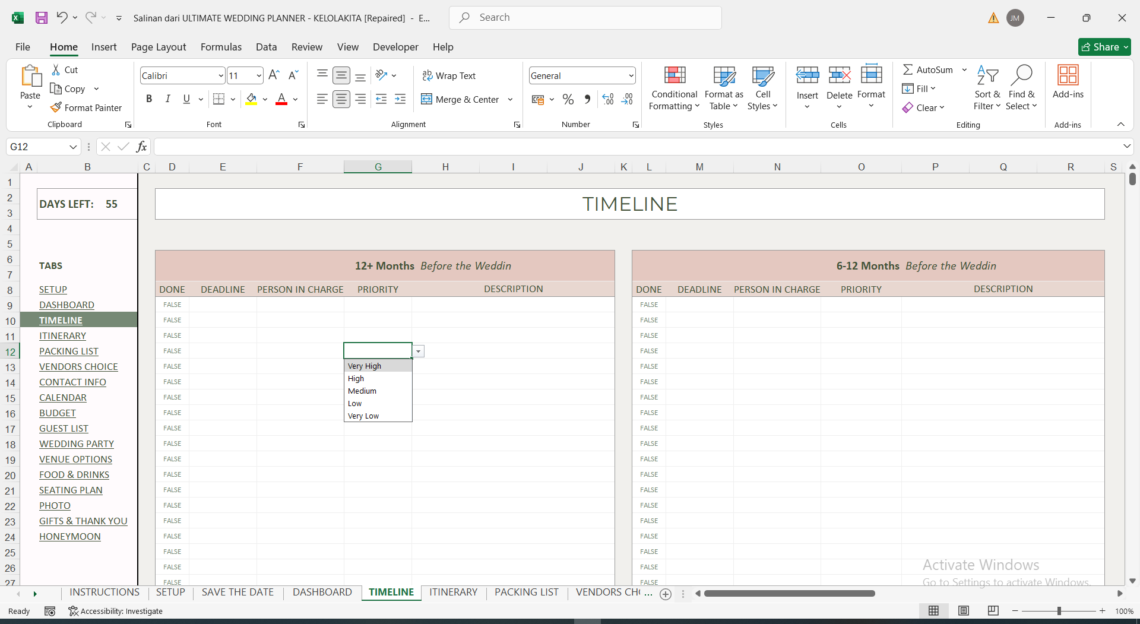The height and width of the screenshot is (624, 1140).
Task: Follow the BUDGET link in the sidebar
Action: (58, 413)
